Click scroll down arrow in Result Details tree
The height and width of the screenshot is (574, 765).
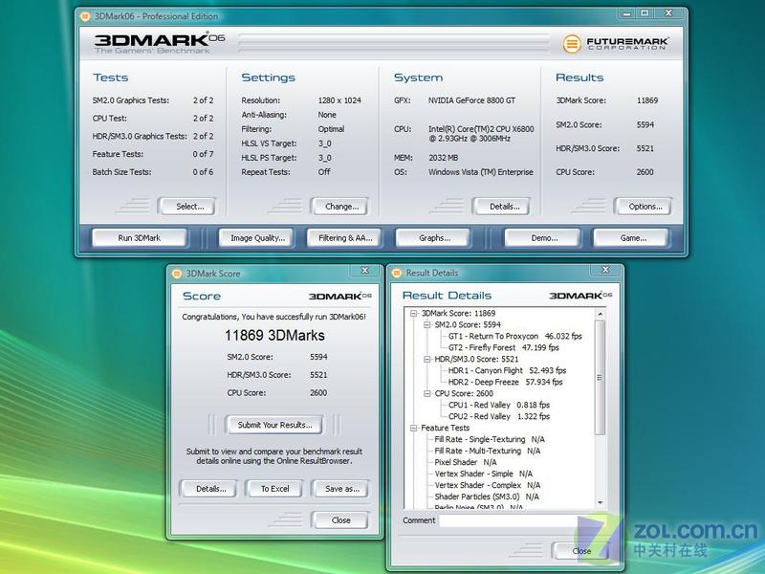601,502
